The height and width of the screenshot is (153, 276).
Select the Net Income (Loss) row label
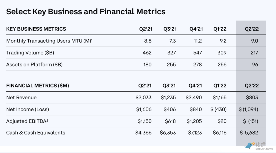click(x=28, y=109)
